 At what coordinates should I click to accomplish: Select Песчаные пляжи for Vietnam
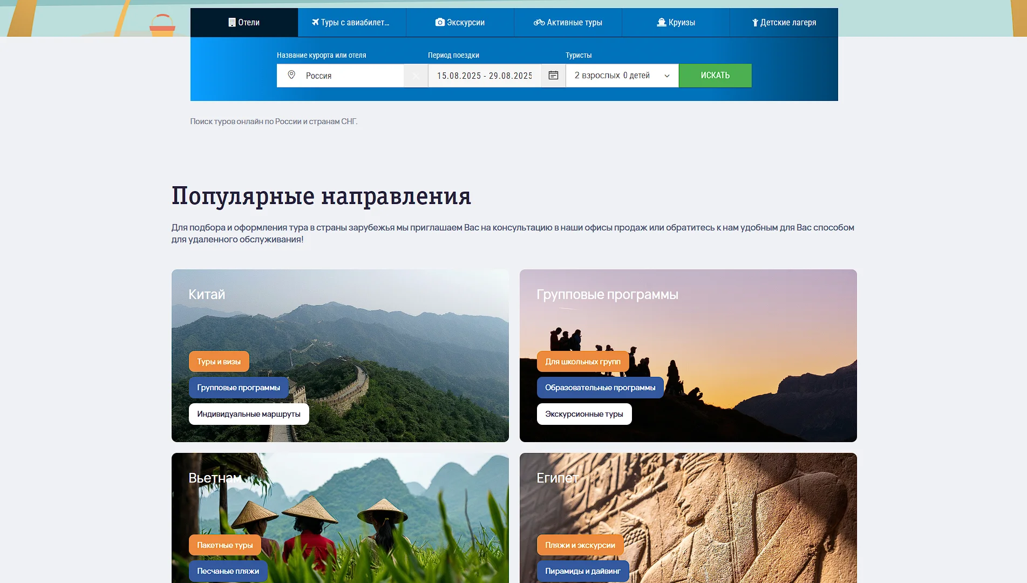[x=228, y=571]
